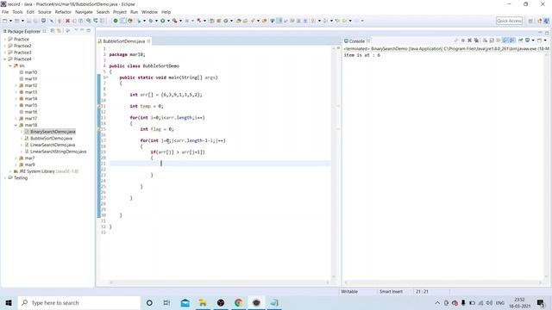Toggle Show Console on standard output
This screenshot has height=310, width=552.
505,40
